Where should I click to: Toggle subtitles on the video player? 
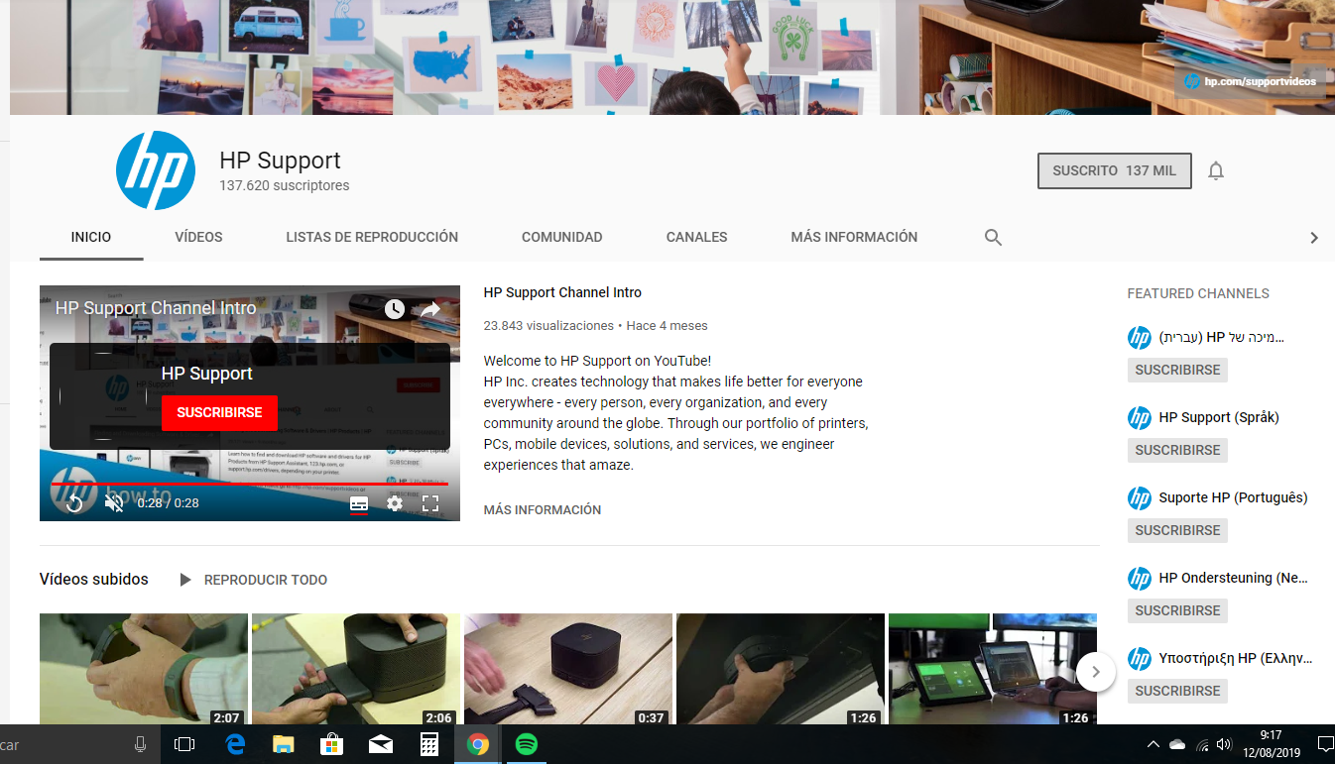pos(359,503)
